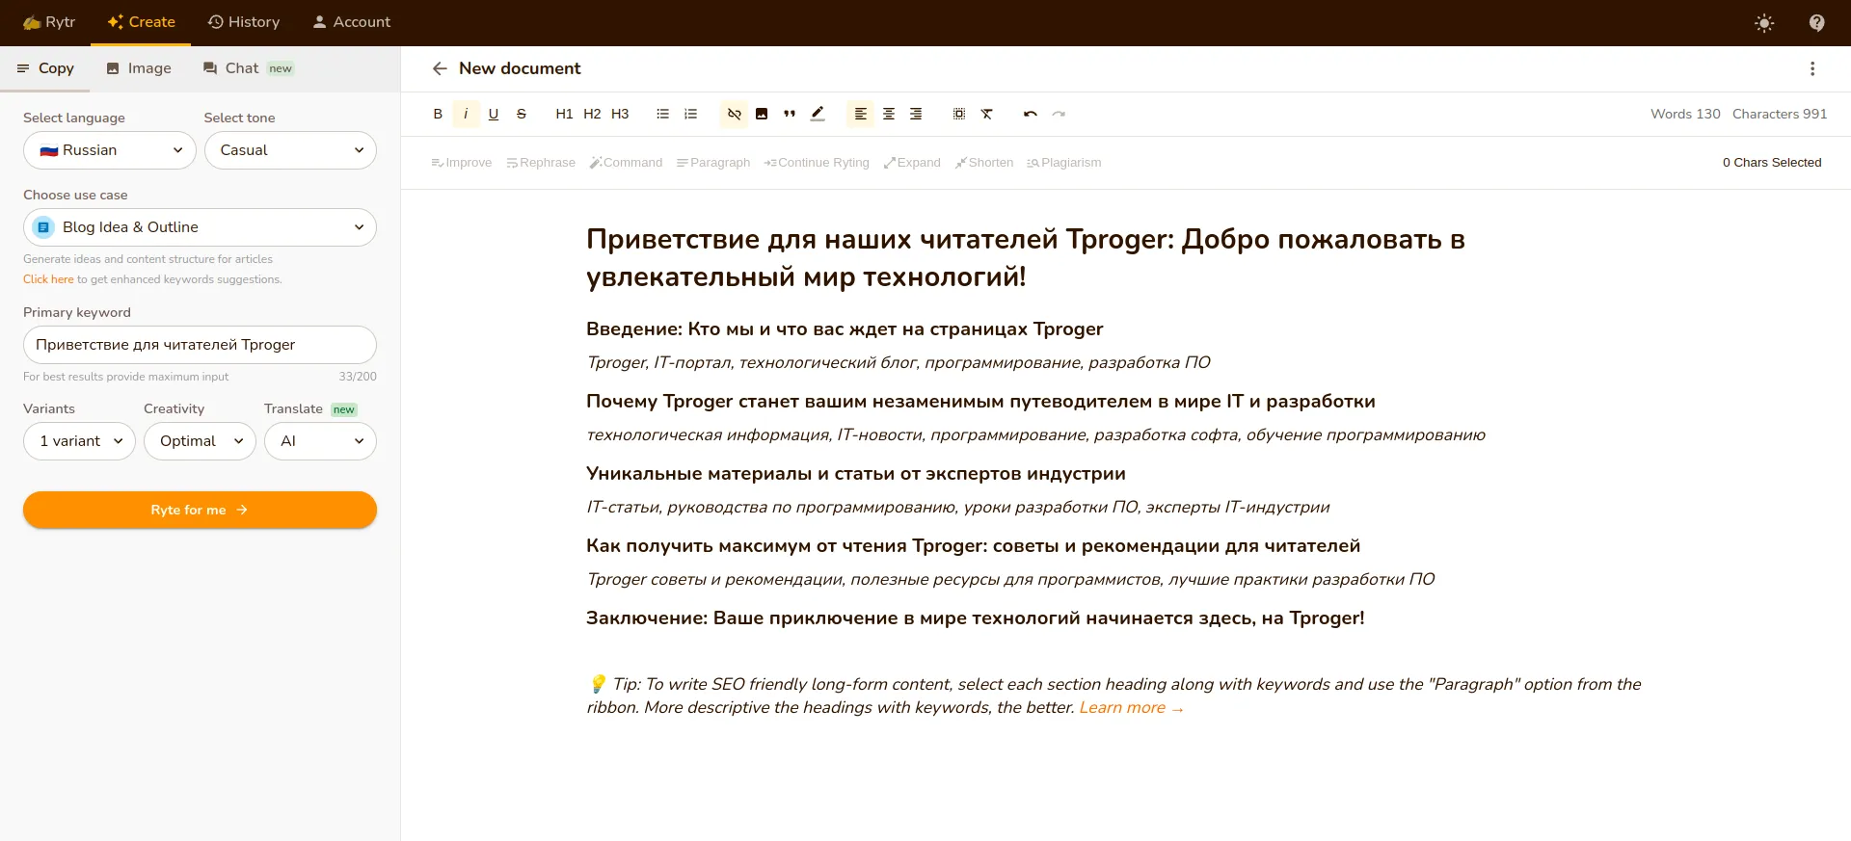The image size is (1851, 841).
Task: Redo the last edit
Action: pos(1059,114)
